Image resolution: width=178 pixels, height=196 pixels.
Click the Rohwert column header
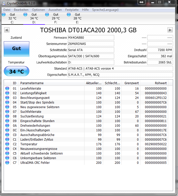(x=154, y=83)
